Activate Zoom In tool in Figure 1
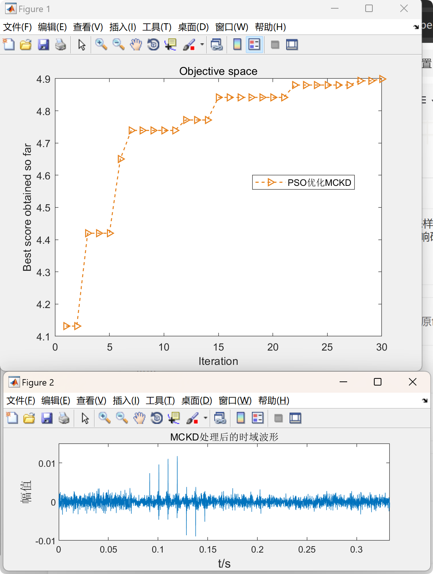 pos(101,44)
